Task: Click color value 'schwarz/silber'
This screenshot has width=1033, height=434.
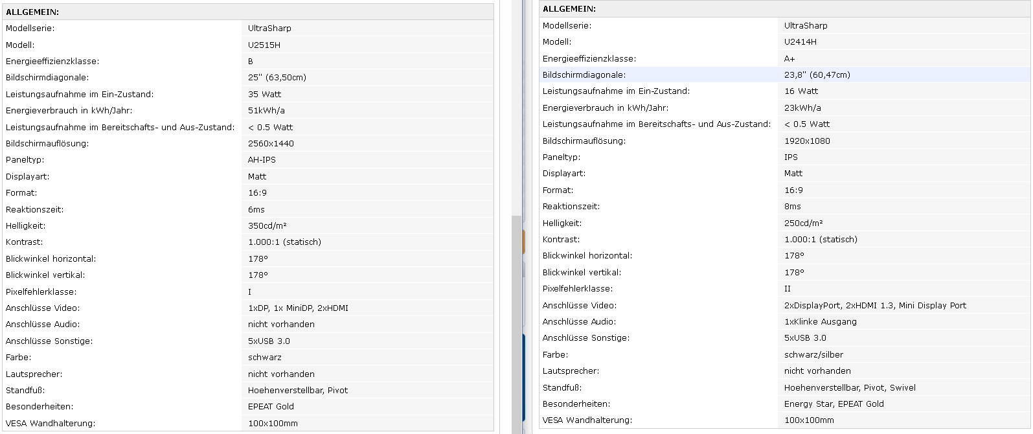Action: (813, 354)
